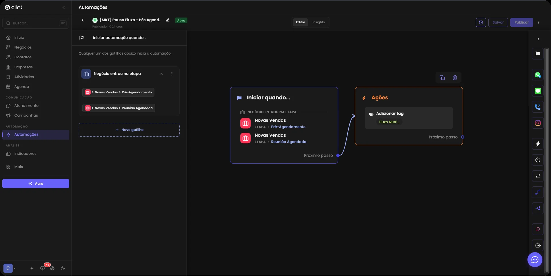551x276 pixels.
Task: Collapse the left sidebar with double chevron
Action: point(64,7)
